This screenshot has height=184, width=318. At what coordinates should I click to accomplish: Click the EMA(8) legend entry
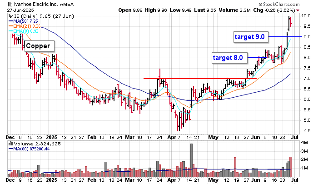[x=26, y=31]
